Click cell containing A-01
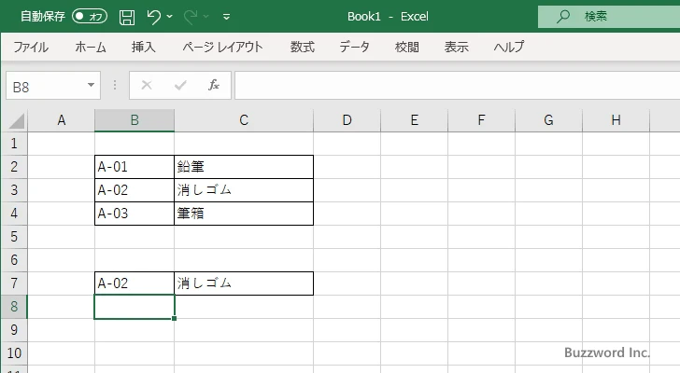680x373 pixels. 135,167
